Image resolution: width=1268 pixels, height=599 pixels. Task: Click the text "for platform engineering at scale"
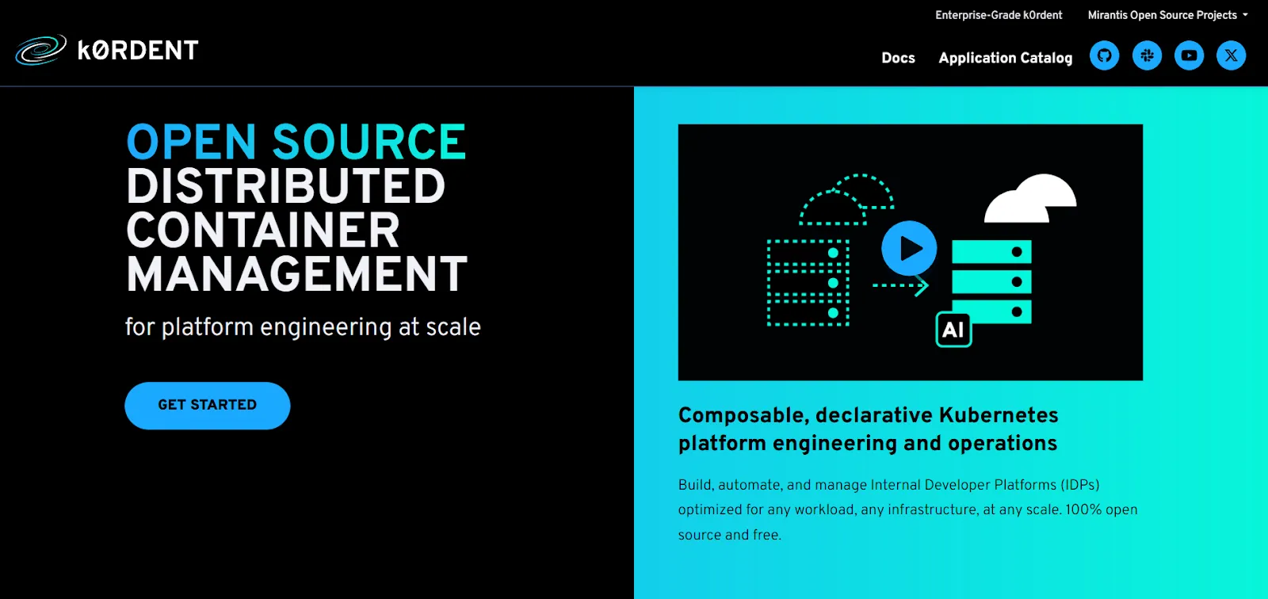[303, 327]
